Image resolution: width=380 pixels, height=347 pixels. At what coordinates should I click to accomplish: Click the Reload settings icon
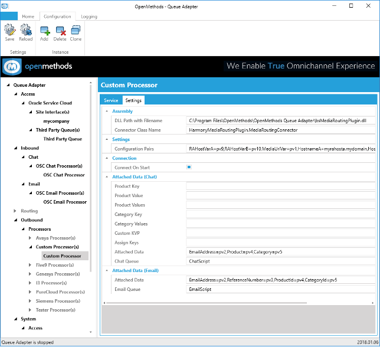click(26, 32)
